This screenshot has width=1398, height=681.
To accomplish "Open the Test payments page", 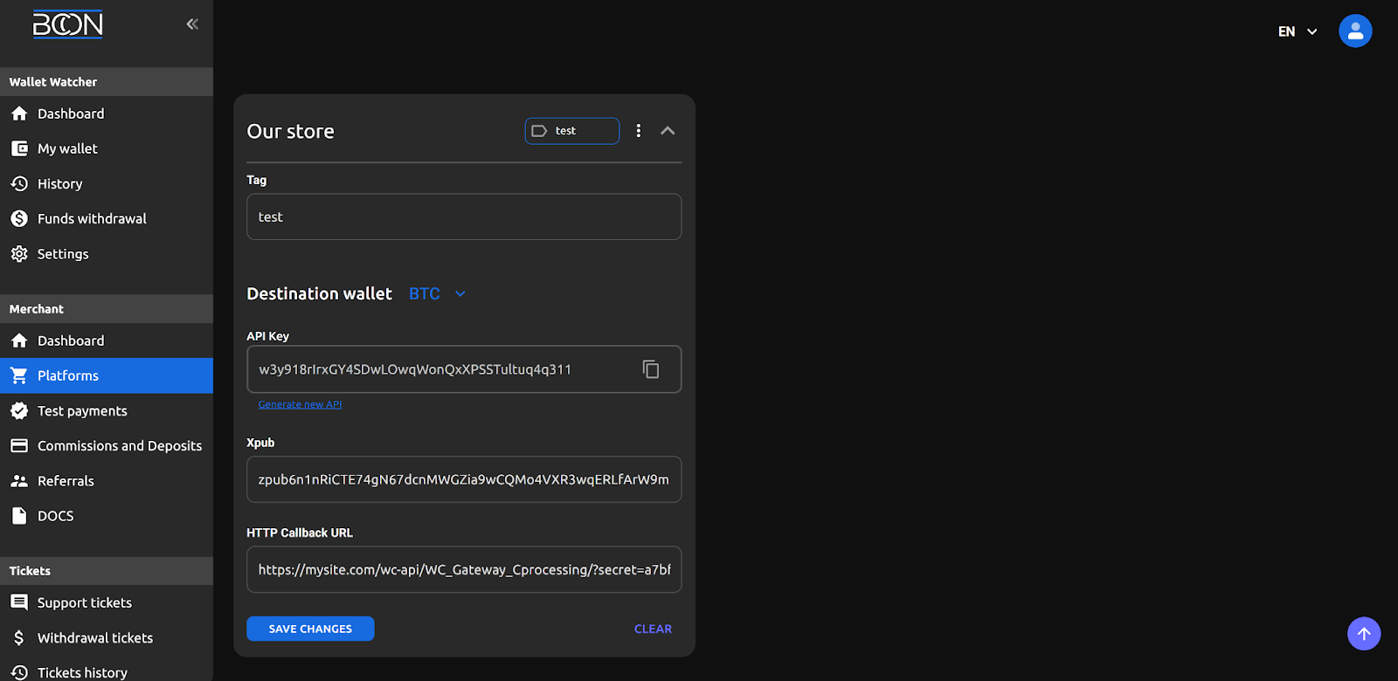I will (82, 411).
